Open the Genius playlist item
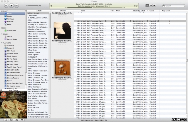This screenshot has width=188, height=122. [x=9, y=36]
